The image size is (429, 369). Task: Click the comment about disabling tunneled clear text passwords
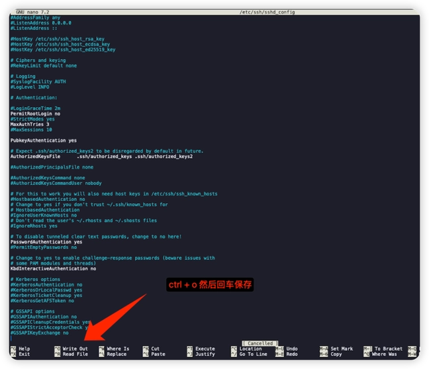point(96,237)
